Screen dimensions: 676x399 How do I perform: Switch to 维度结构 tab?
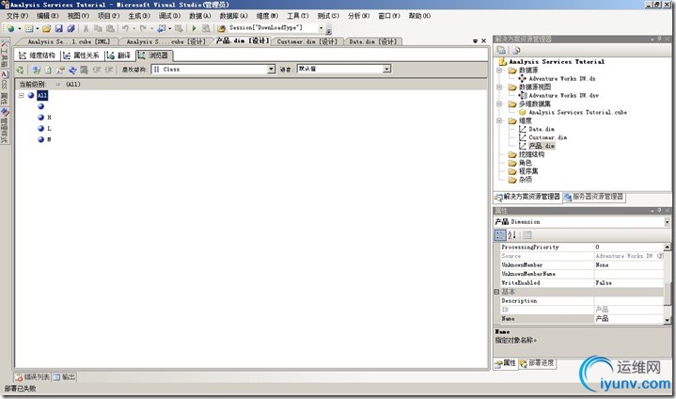(37, 56)
